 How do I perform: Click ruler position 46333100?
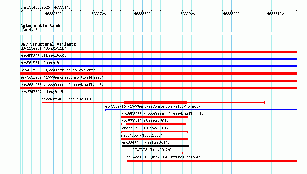pos(276,14)
